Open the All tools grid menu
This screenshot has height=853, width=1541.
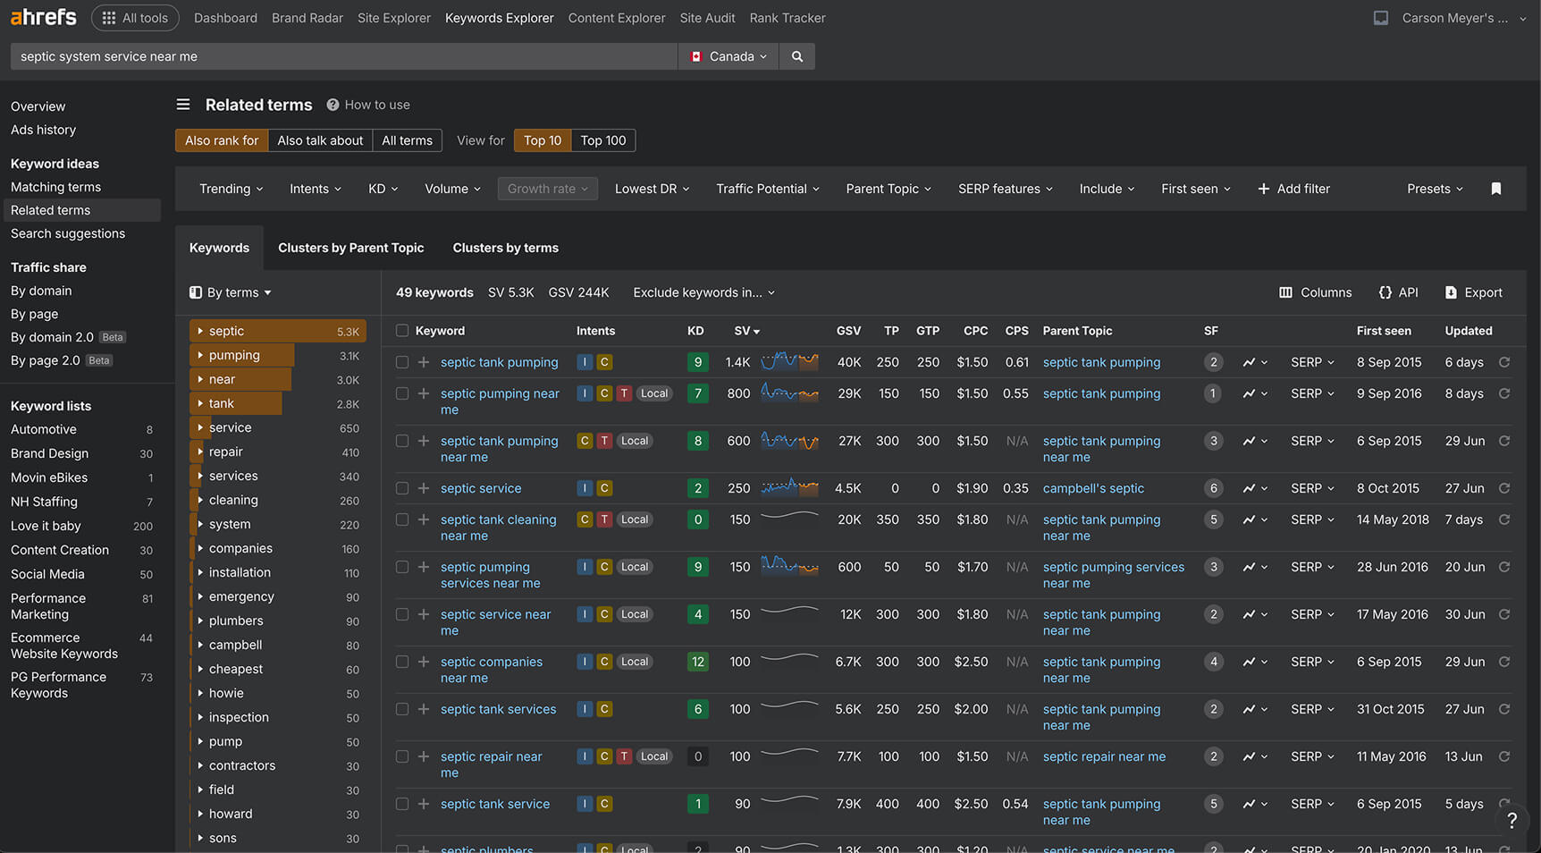[135, 18]
